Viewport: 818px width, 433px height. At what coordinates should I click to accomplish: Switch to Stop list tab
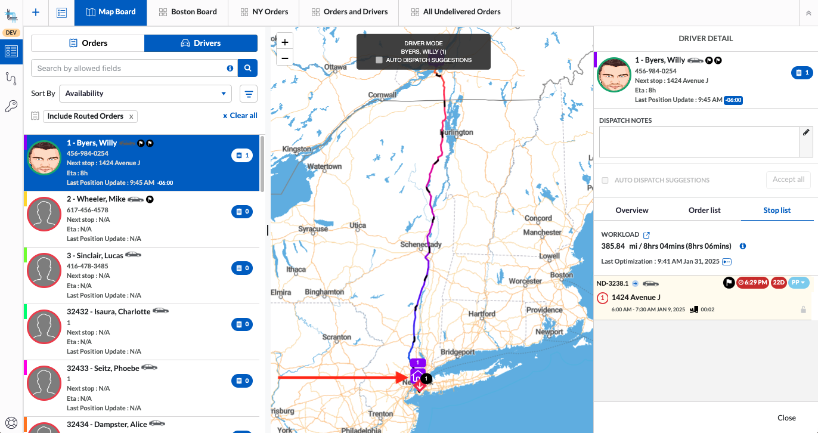(777, 211)
